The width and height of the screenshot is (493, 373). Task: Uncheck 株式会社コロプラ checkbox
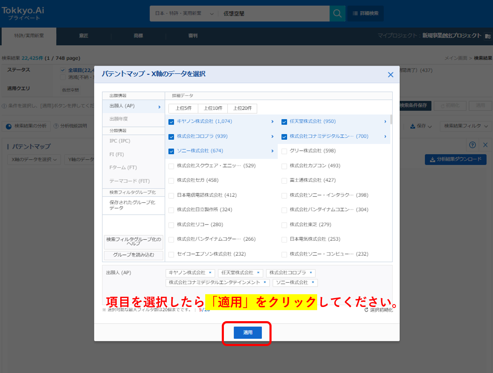[171, 137]
